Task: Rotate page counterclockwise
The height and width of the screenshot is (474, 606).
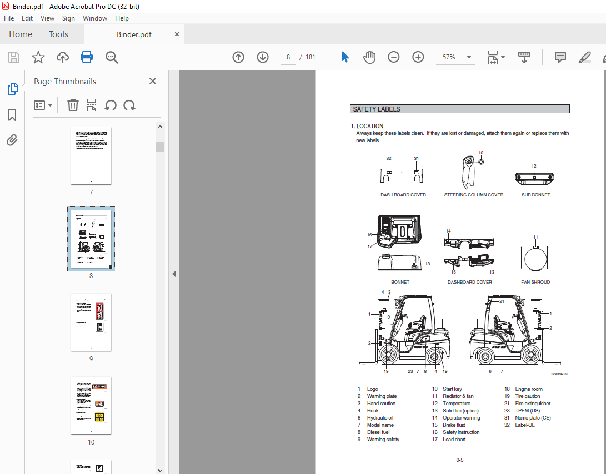Action: 111,105
